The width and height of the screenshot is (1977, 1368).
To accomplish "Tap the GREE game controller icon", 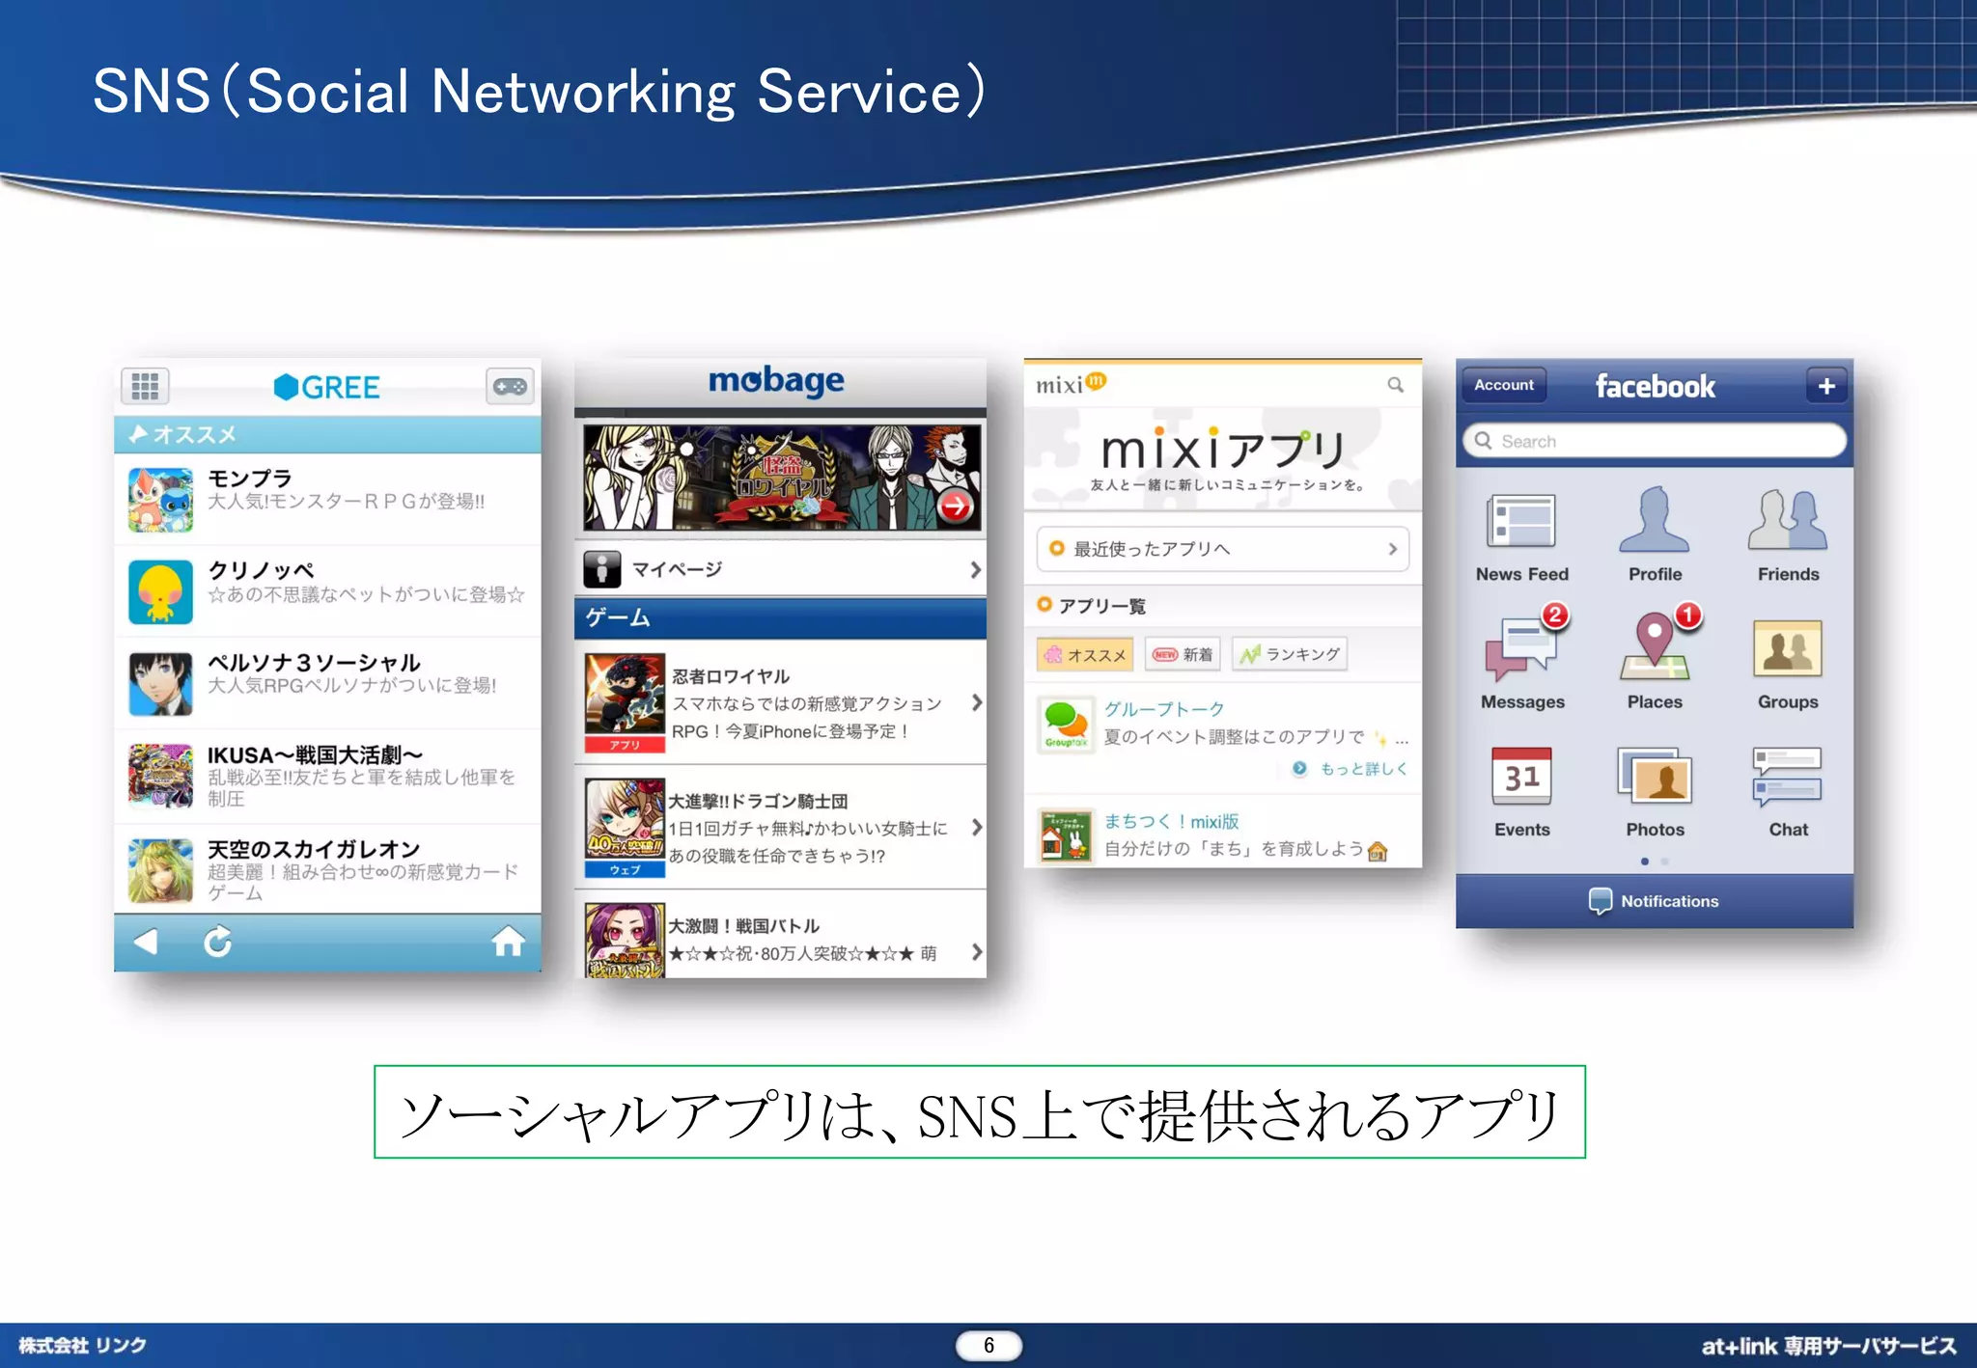I will pyautogui.click(x=510, y=387).
